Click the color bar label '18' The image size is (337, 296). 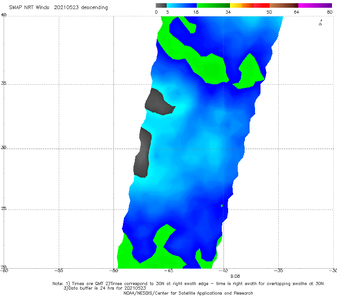196,12
